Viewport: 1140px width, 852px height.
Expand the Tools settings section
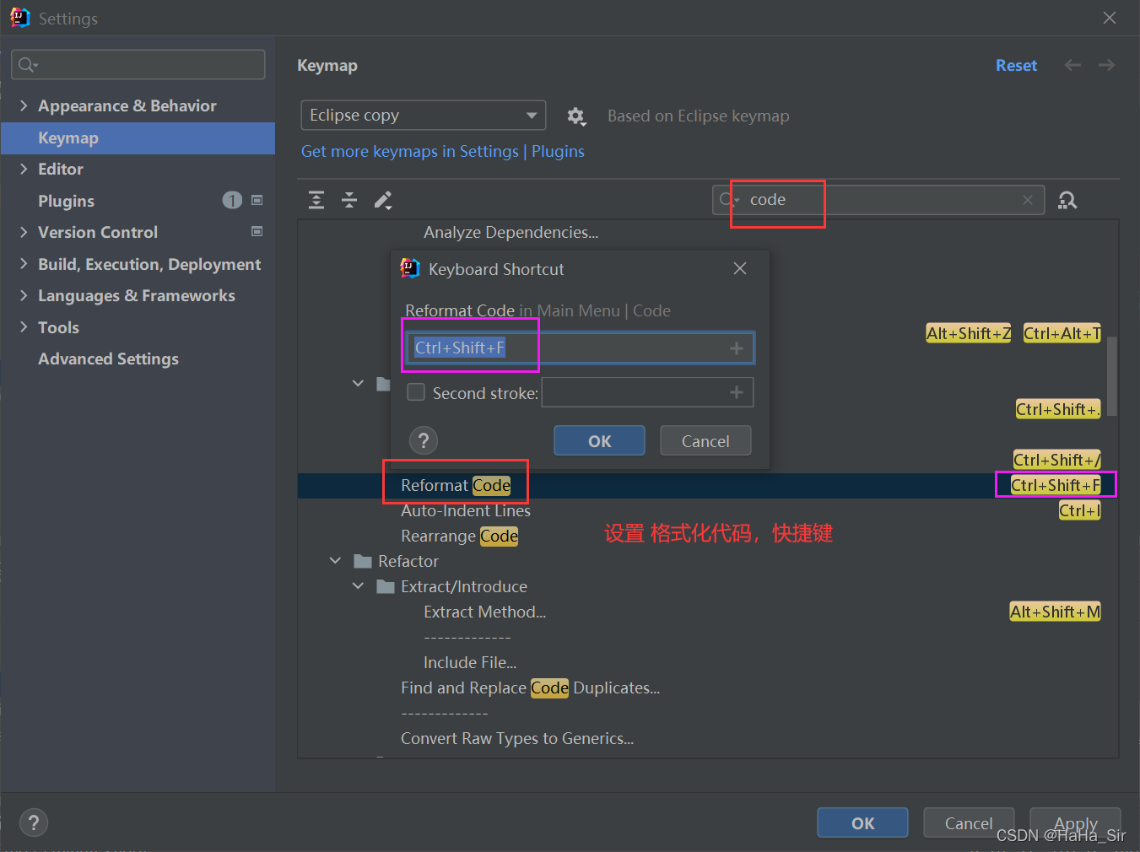pyautogui.click(x=24, y=327)
